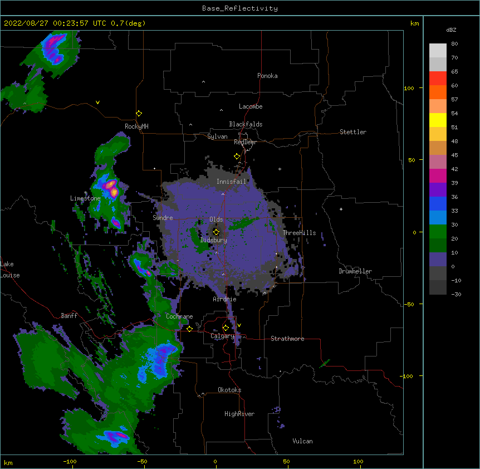Click the Lake Louise label

click(10, 270)
